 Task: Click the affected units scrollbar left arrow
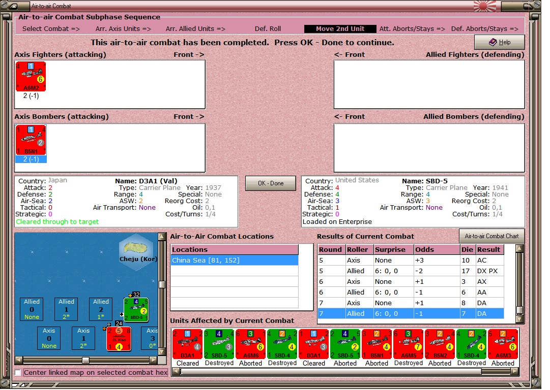pos(176,371)
